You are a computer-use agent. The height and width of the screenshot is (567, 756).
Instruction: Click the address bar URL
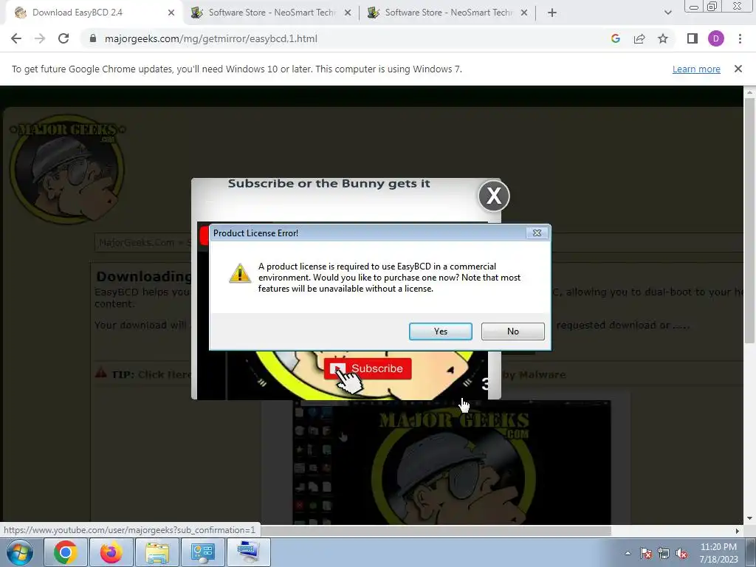point(210,38)
